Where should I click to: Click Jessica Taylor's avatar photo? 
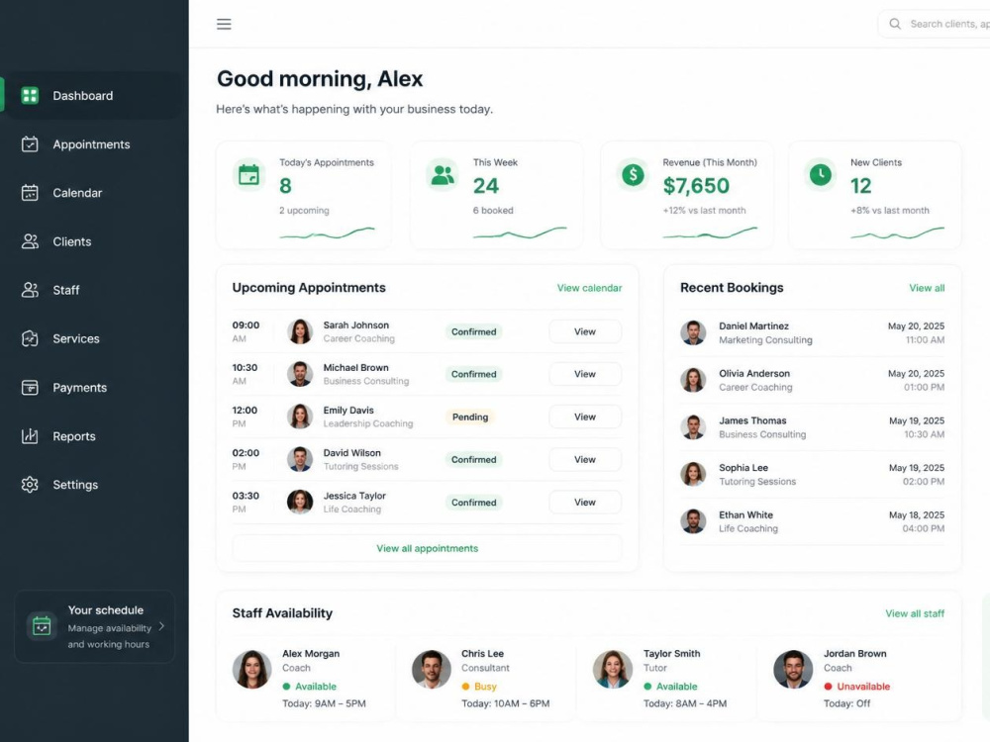click(x=300, y=502)
